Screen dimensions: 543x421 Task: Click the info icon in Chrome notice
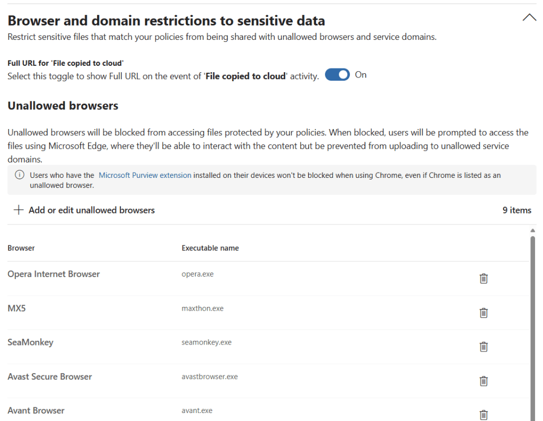pyautogui.click(x=20, y=175)
